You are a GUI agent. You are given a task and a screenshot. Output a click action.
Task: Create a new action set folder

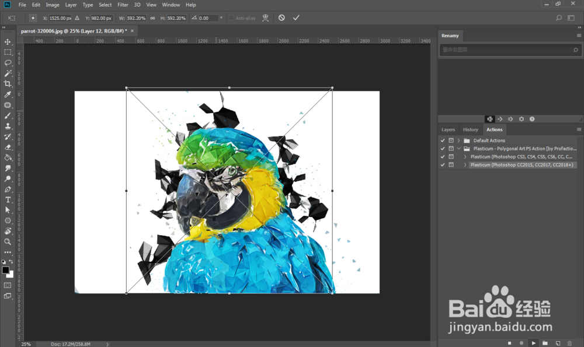[x=545, y=343]
